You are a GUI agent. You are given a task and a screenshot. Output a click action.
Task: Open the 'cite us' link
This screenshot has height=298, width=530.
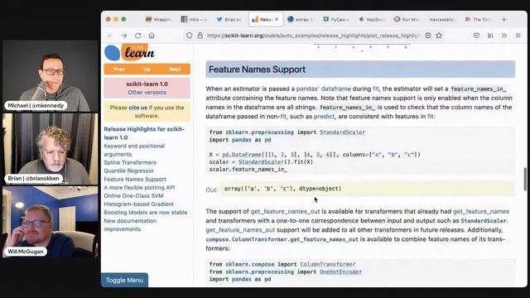138,108
